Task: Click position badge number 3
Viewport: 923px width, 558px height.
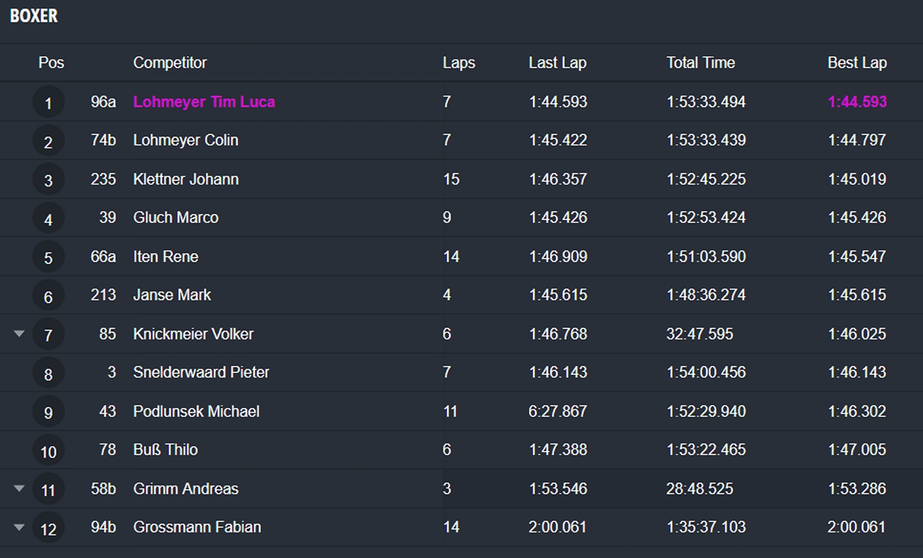Action: point(48,180)
